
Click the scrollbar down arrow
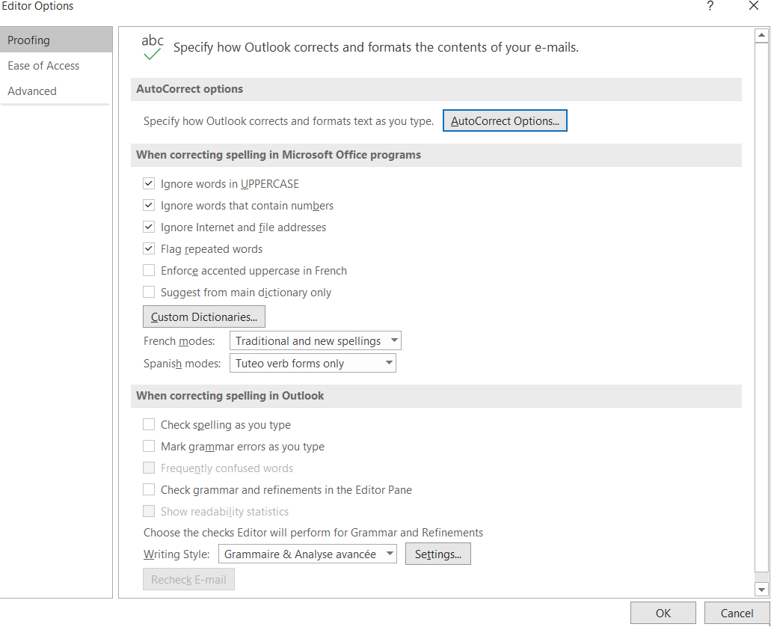pyautogui.click(x=761, y=590)
